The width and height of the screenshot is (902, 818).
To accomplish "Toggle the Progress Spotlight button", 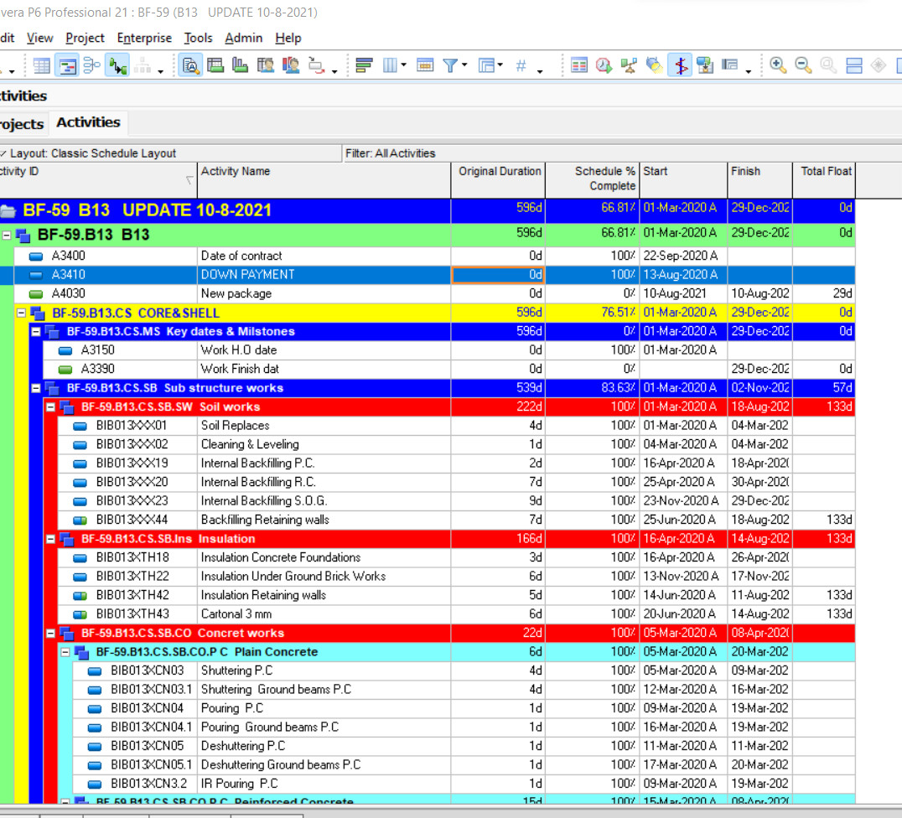I will pos(654,66).
